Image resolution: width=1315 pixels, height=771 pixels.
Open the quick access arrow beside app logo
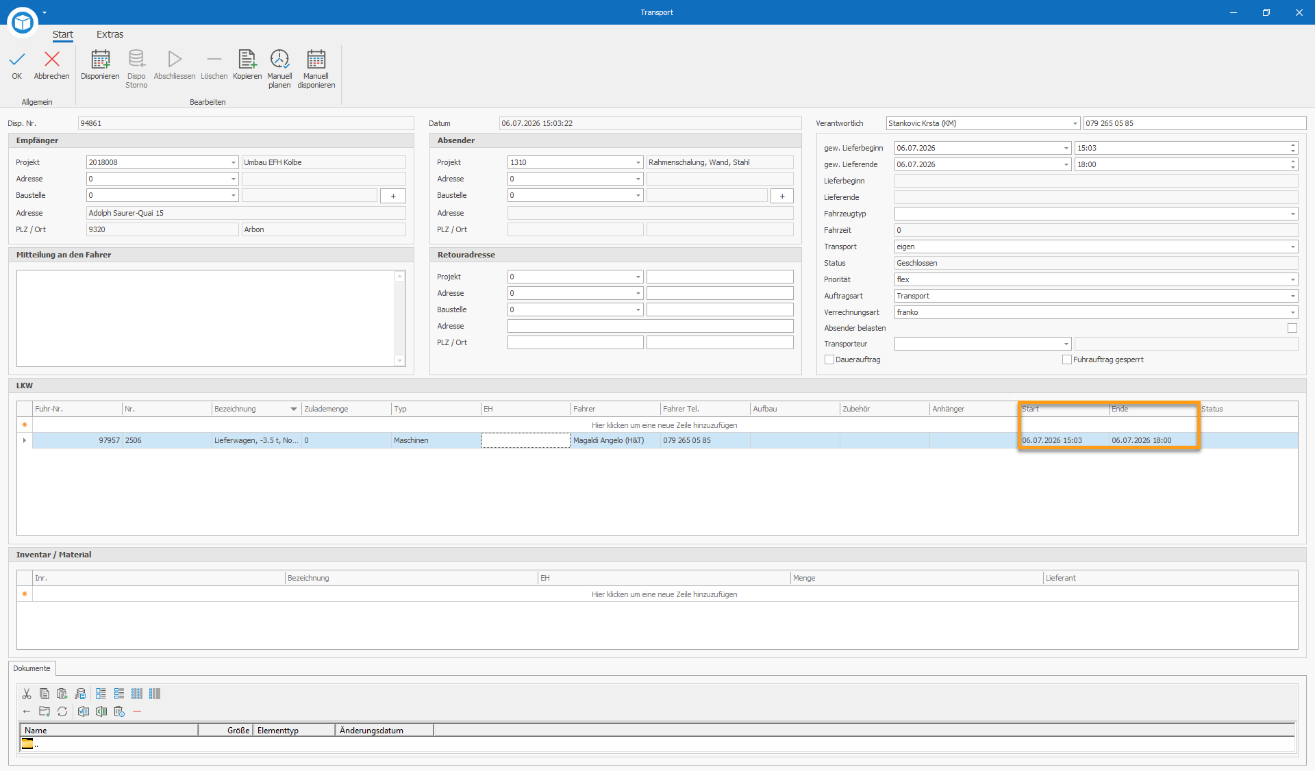point(45,12)
